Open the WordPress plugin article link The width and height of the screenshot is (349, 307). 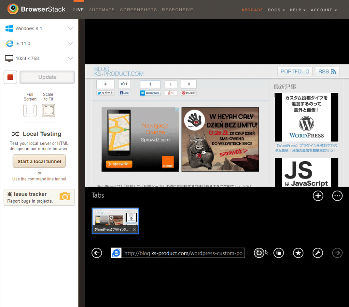click(306, 148)
